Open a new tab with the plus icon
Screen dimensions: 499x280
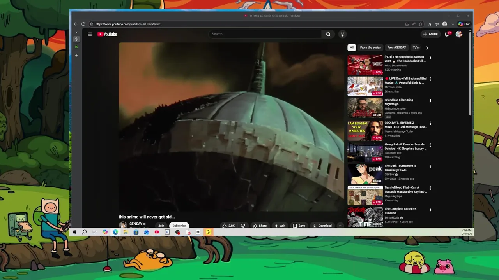pyautogui.click(x=76, y=55)
